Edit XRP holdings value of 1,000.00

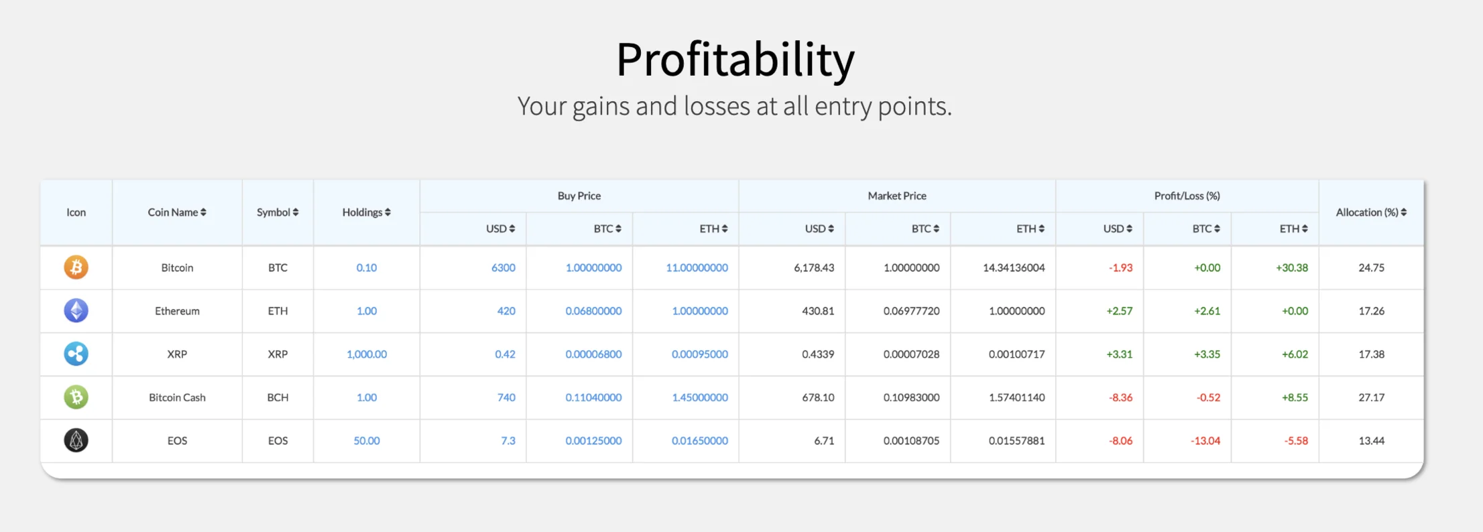(367, 354)
